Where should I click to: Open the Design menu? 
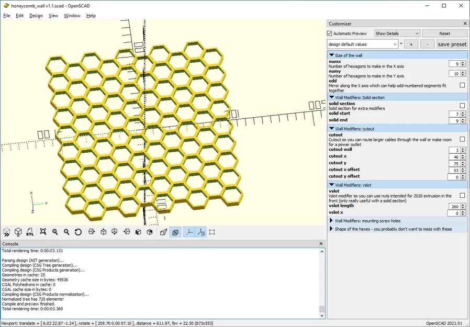click(x=36, y=16)
